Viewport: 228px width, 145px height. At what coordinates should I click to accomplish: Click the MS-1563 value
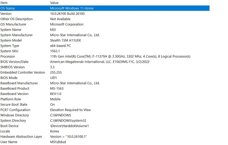(57, 89)
